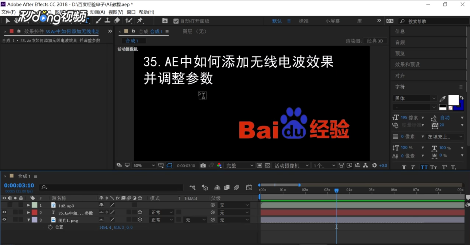Open the 1个 view layout dropdown
The height and width of the screenshot is (245, 470).
324,165
